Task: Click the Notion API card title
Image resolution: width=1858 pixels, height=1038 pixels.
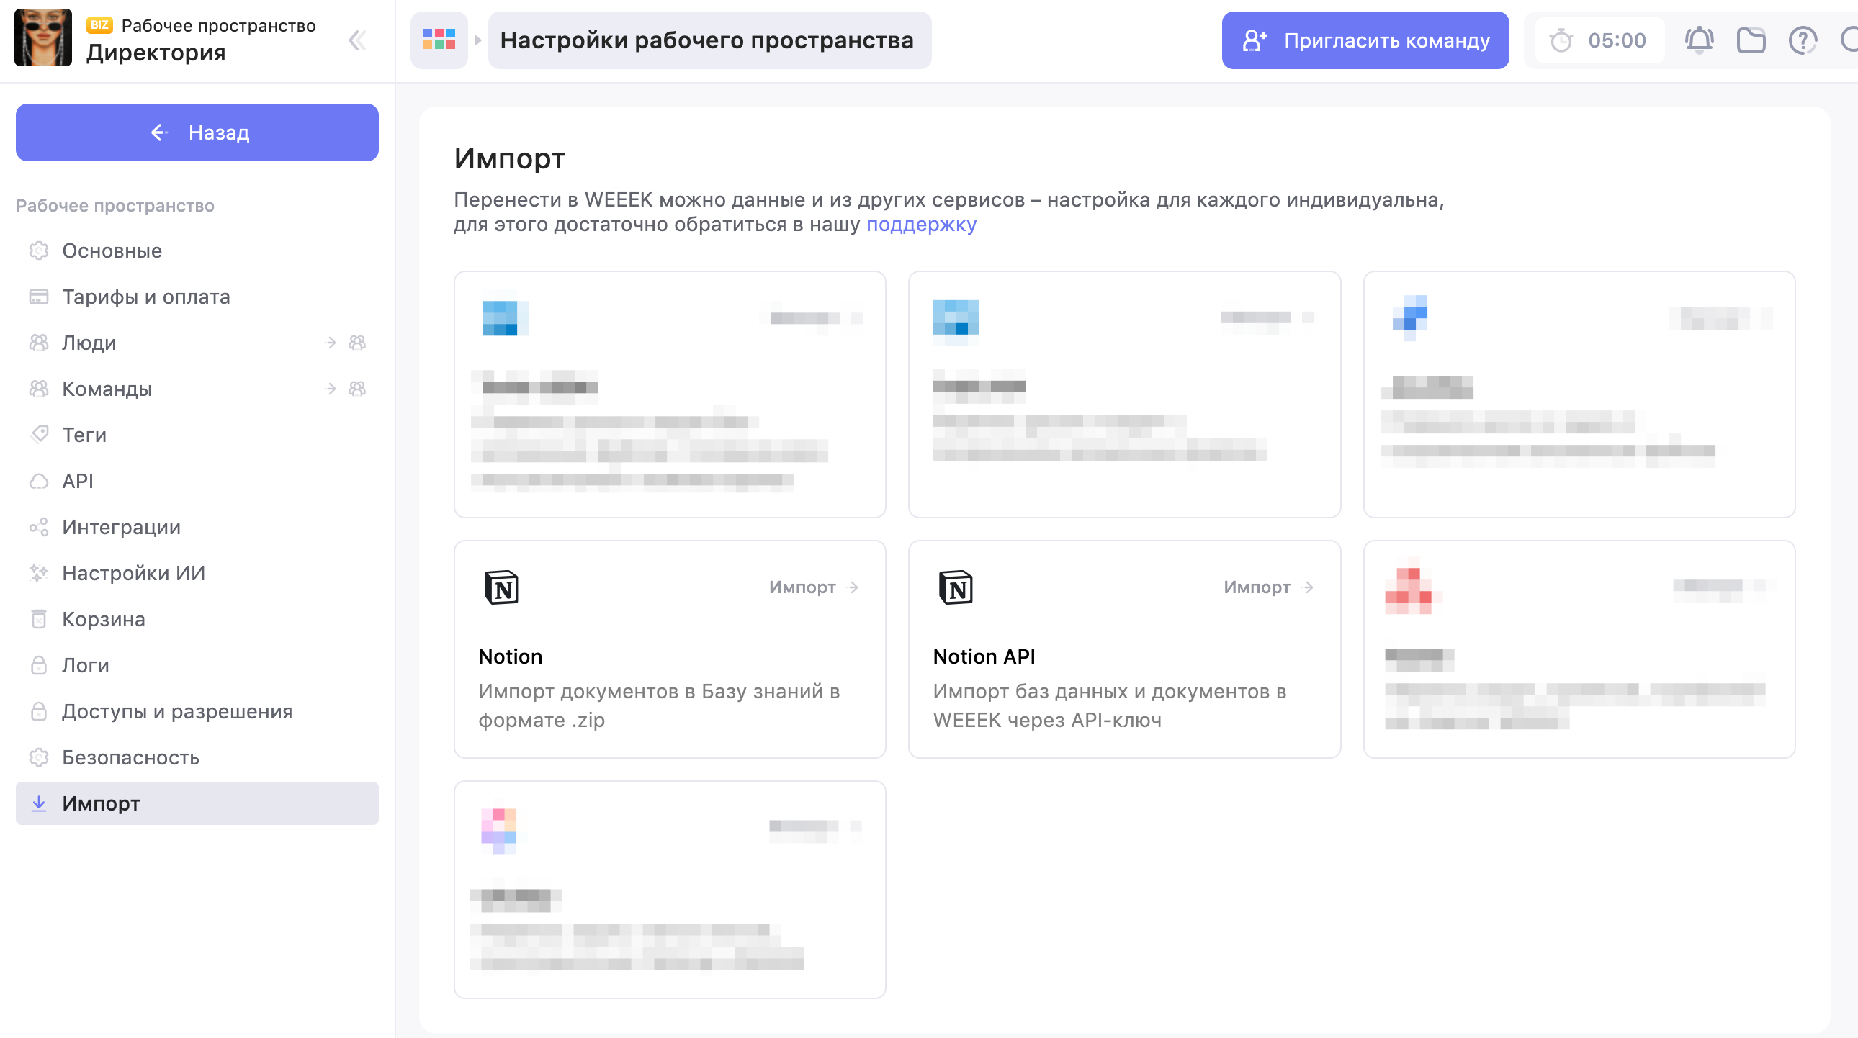Action: click(x=984, y=656)
